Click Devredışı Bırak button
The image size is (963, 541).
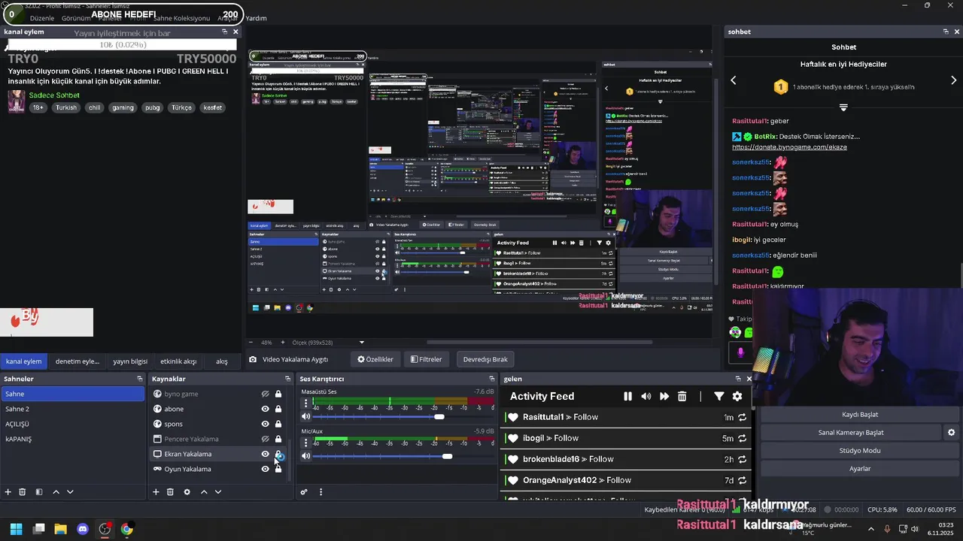(x=485, y=359)
